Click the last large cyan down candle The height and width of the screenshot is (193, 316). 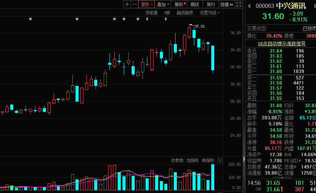[213, 58]
